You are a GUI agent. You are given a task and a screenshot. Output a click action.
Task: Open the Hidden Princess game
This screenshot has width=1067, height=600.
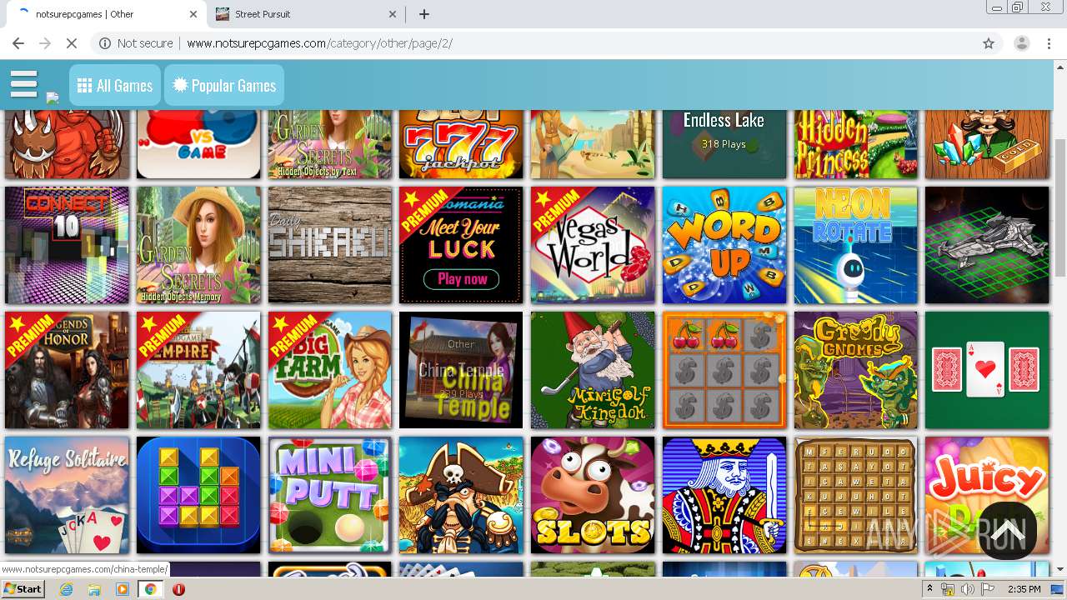click(x=856, y=143)
